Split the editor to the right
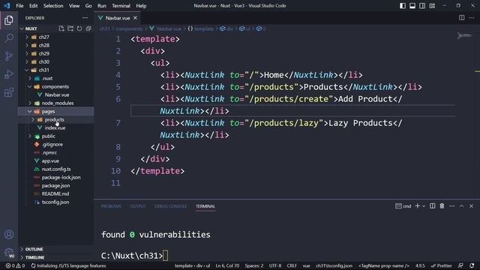The height and width of the screenshot is (270, 480). 462,18
